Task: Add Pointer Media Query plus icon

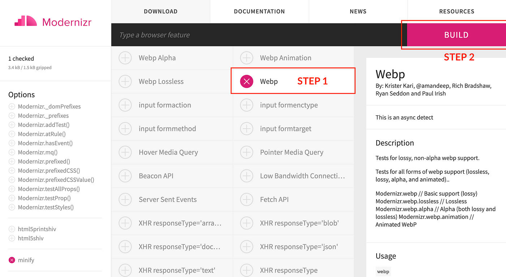Action: click(246, 152)
